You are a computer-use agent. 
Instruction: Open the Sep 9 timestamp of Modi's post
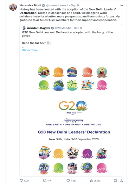coord(75,5)
